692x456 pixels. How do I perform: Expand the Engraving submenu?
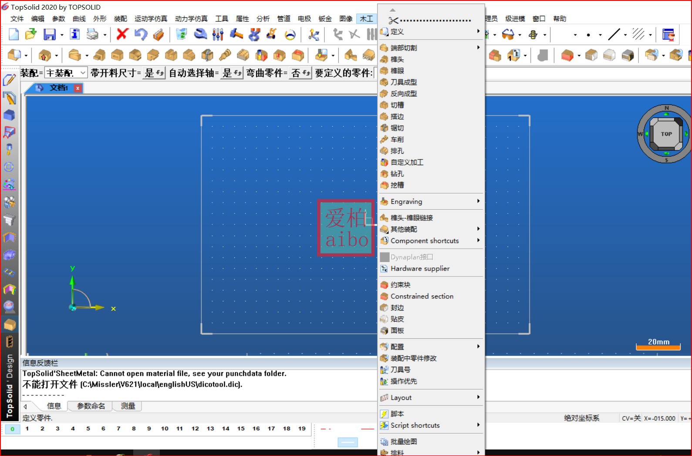(431, 202)
